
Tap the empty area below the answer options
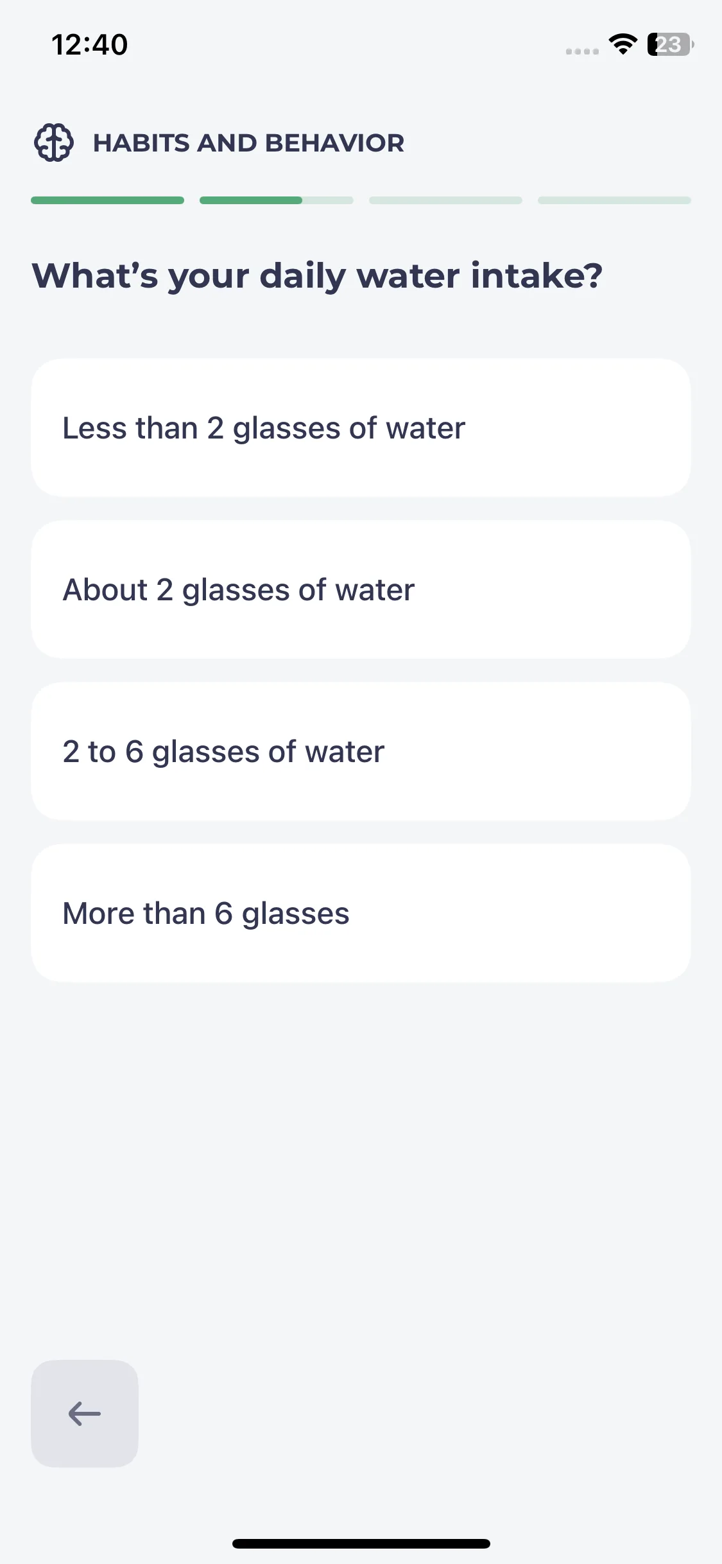(x=361, y=1169)
